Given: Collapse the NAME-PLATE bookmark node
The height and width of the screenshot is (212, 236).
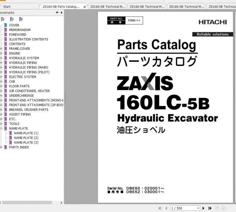Looking at the screenshot, I should (1, 128).
